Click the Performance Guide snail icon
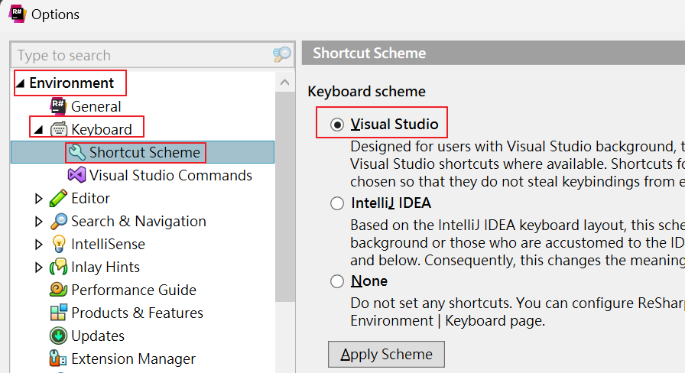 [x=58, y=290]
